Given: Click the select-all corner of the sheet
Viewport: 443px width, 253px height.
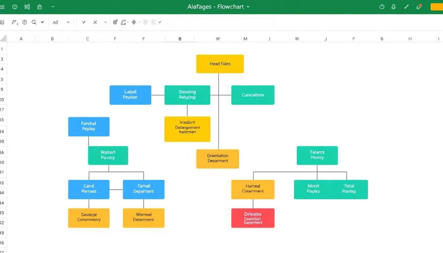Looking at the screenshot, I should click(3, 39).
